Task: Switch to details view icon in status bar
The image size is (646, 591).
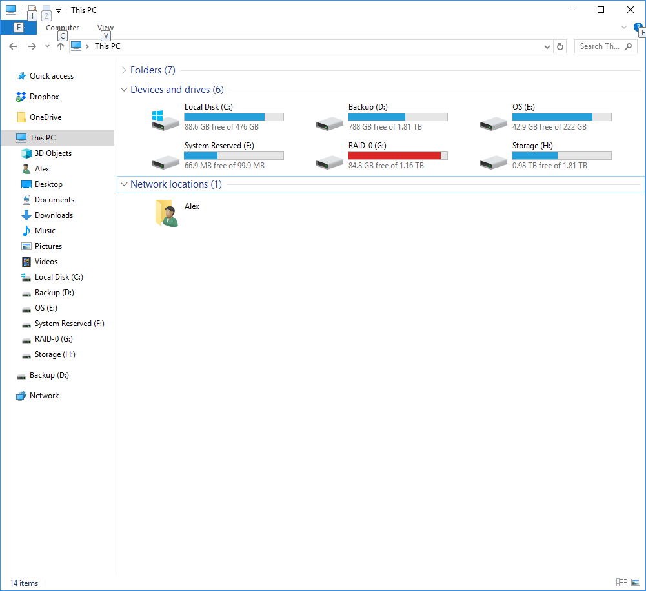Action: click(621, 583)
